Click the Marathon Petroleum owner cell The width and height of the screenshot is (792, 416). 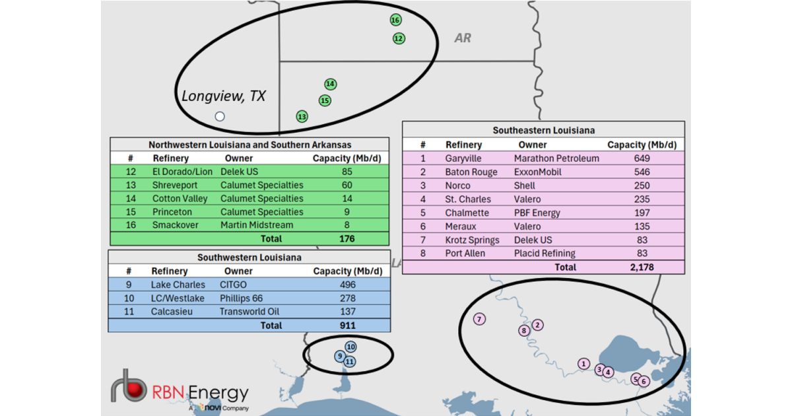(x=556, y=158)
